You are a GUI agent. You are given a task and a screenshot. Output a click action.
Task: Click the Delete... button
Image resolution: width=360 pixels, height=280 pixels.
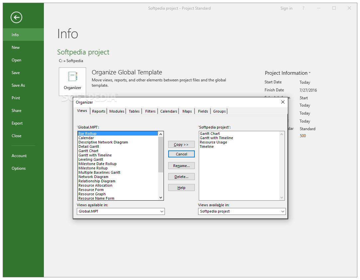(181, 177)
